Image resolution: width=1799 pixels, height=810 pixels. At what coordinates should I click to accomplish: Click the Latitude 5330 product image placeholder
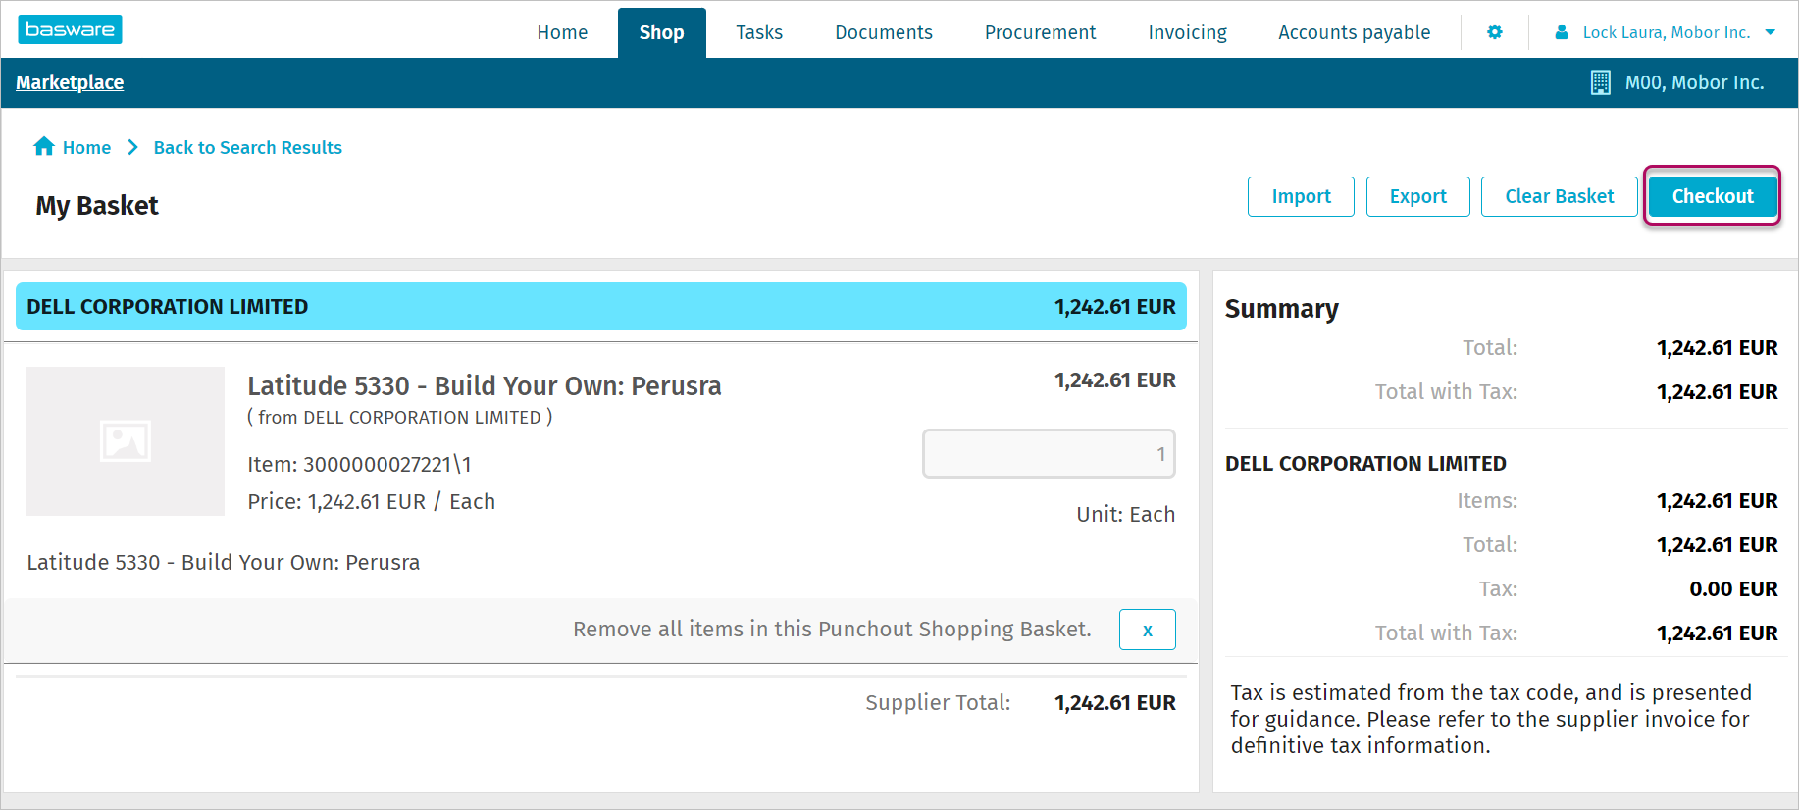(x=126, y=441)
